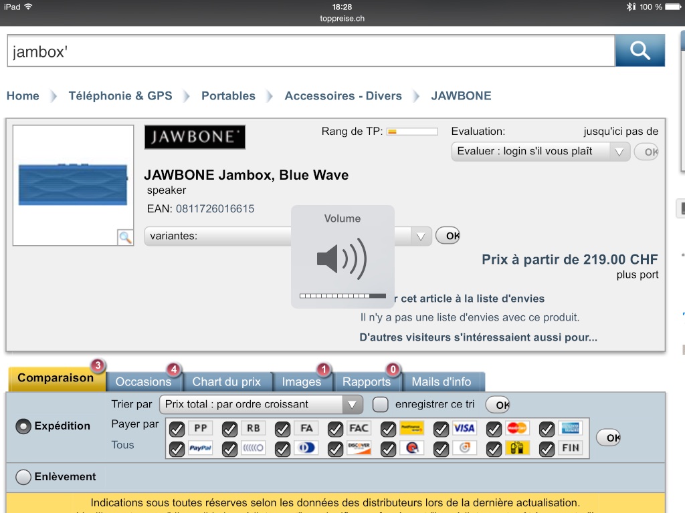Go to Téléphonie & GPS breadcrumb
The width and height of the screenshot is (685, 513).
pyautogui.click(x=120, y=96)
